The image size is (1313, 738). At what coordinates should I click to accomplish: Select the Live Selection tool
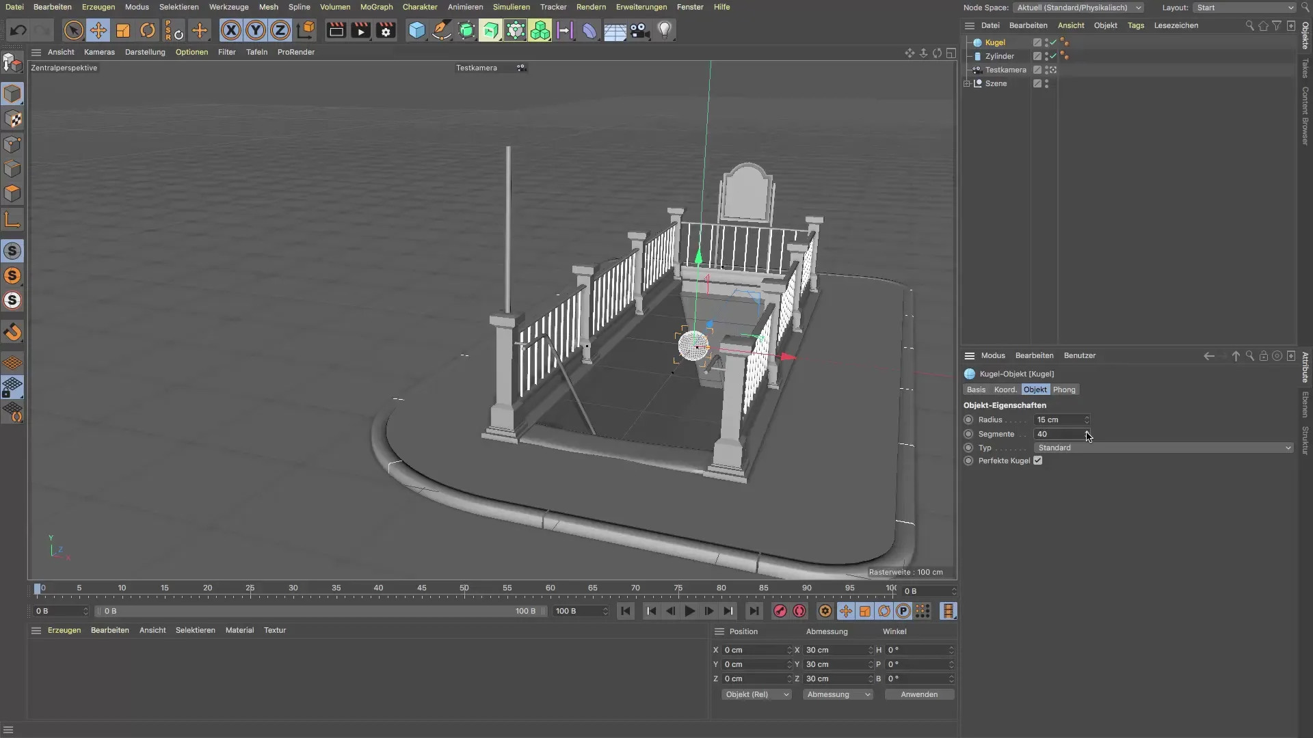click(x=74, y=31)
